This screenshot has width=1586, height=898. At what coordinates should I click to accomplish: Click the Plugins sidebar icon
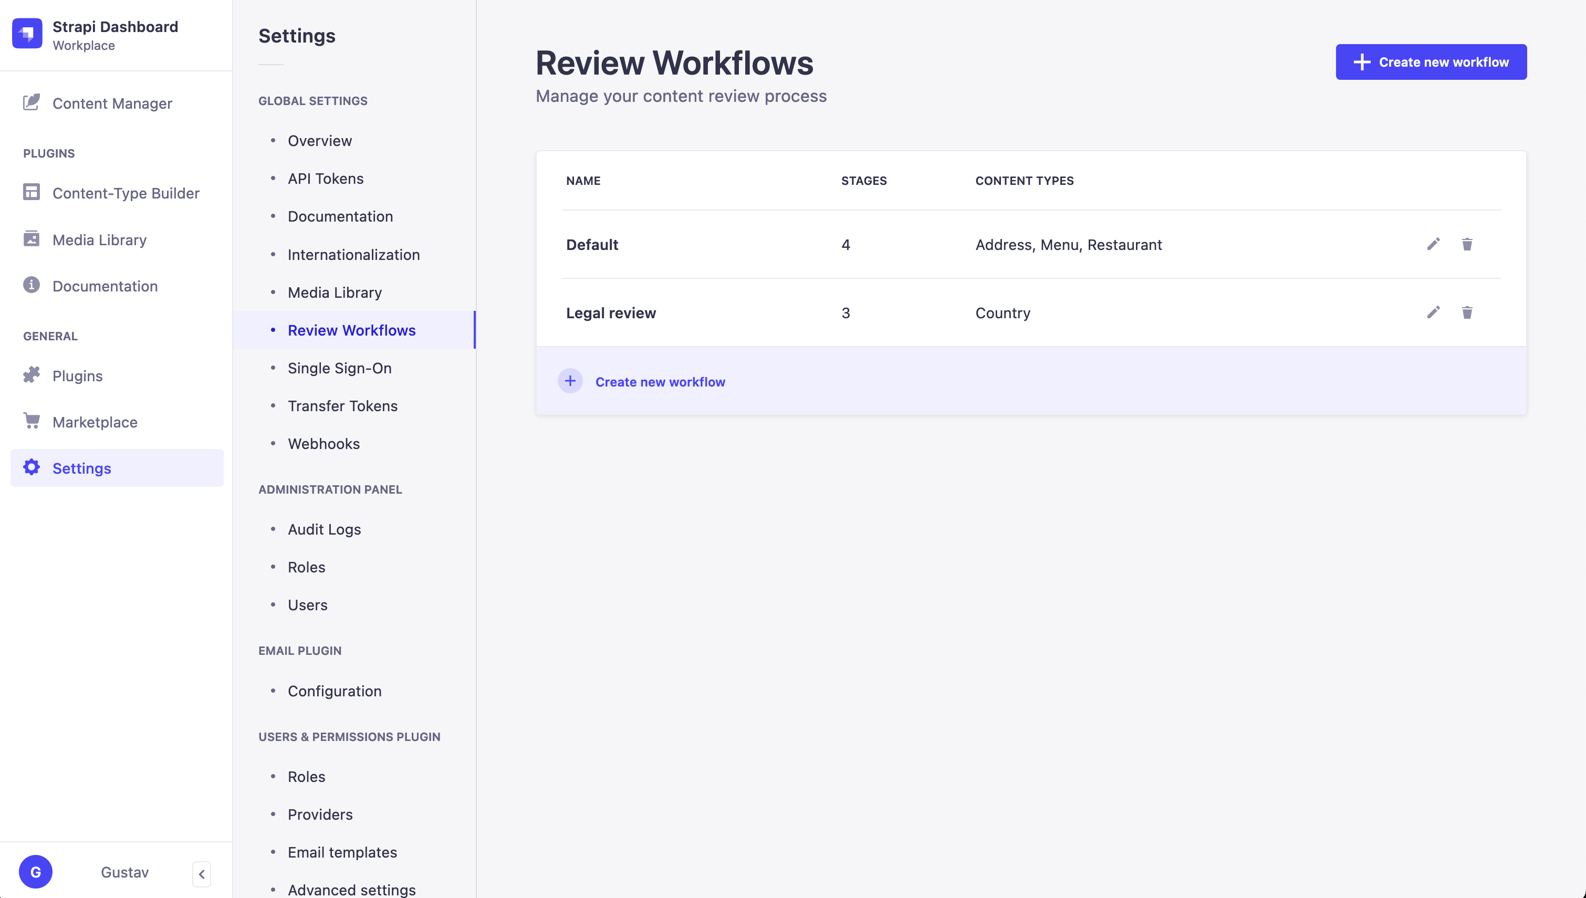click(32, 375)
